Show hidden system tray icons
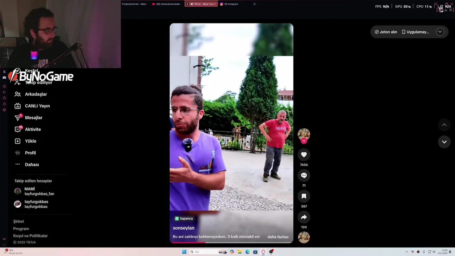 point(407,252)
